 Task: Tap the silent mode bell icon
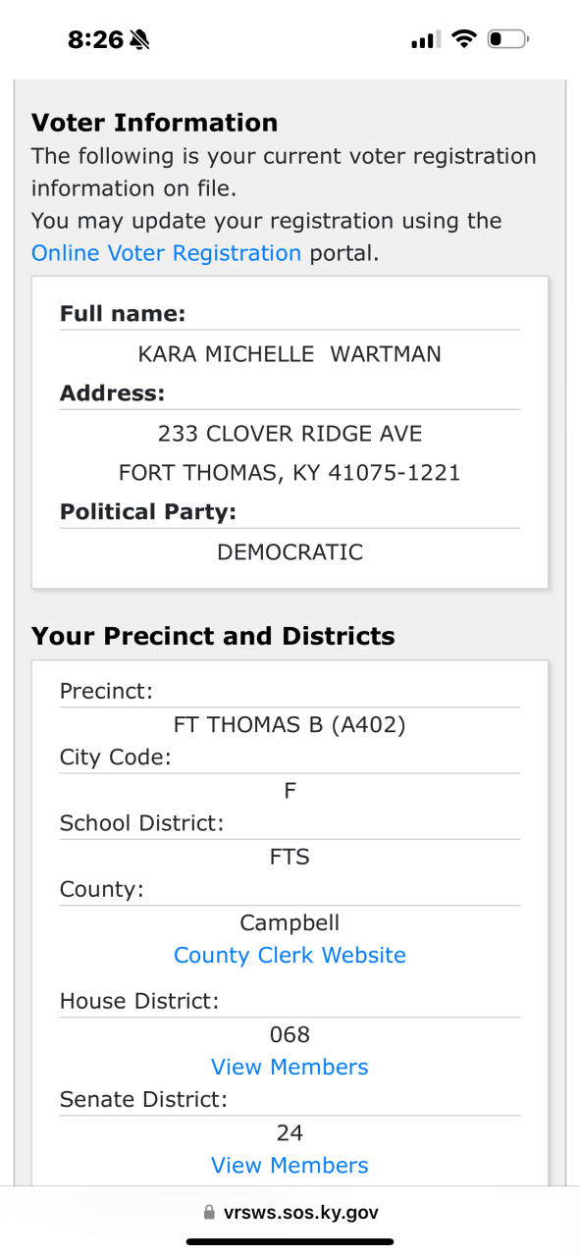pyautogui.click(x=139, y=40)
